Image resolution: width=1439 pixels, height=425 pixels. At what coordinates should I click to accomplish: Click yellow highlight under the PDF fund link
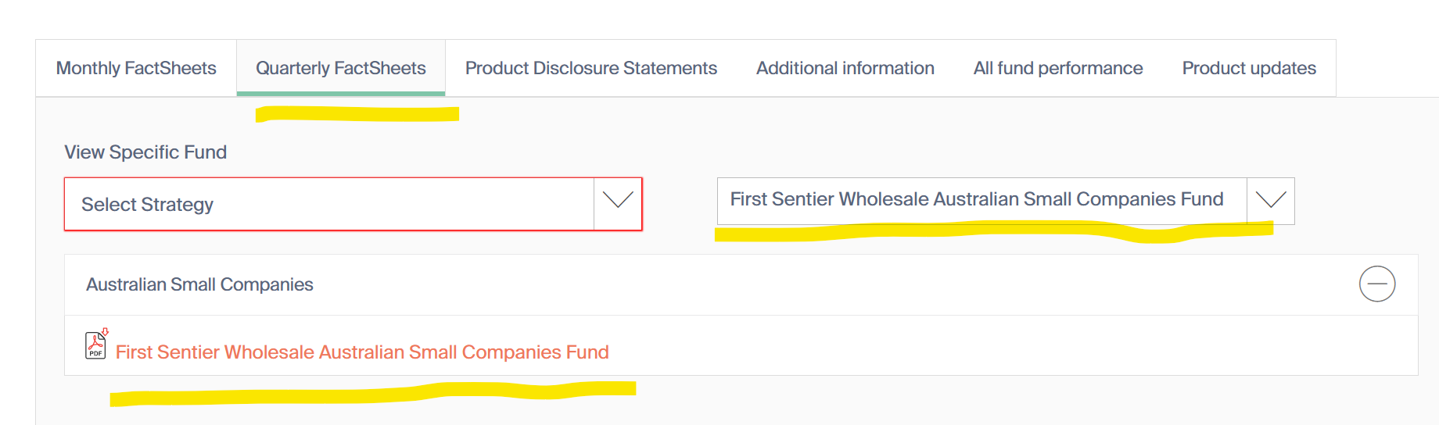point(372,392)
